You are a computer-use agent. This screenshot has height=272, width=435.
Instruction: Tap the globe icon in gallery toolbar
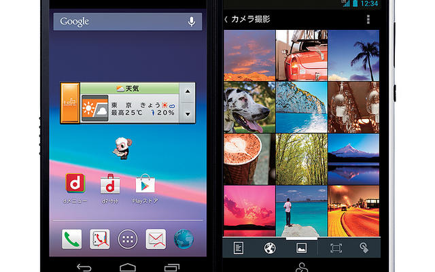pos(270,248)
